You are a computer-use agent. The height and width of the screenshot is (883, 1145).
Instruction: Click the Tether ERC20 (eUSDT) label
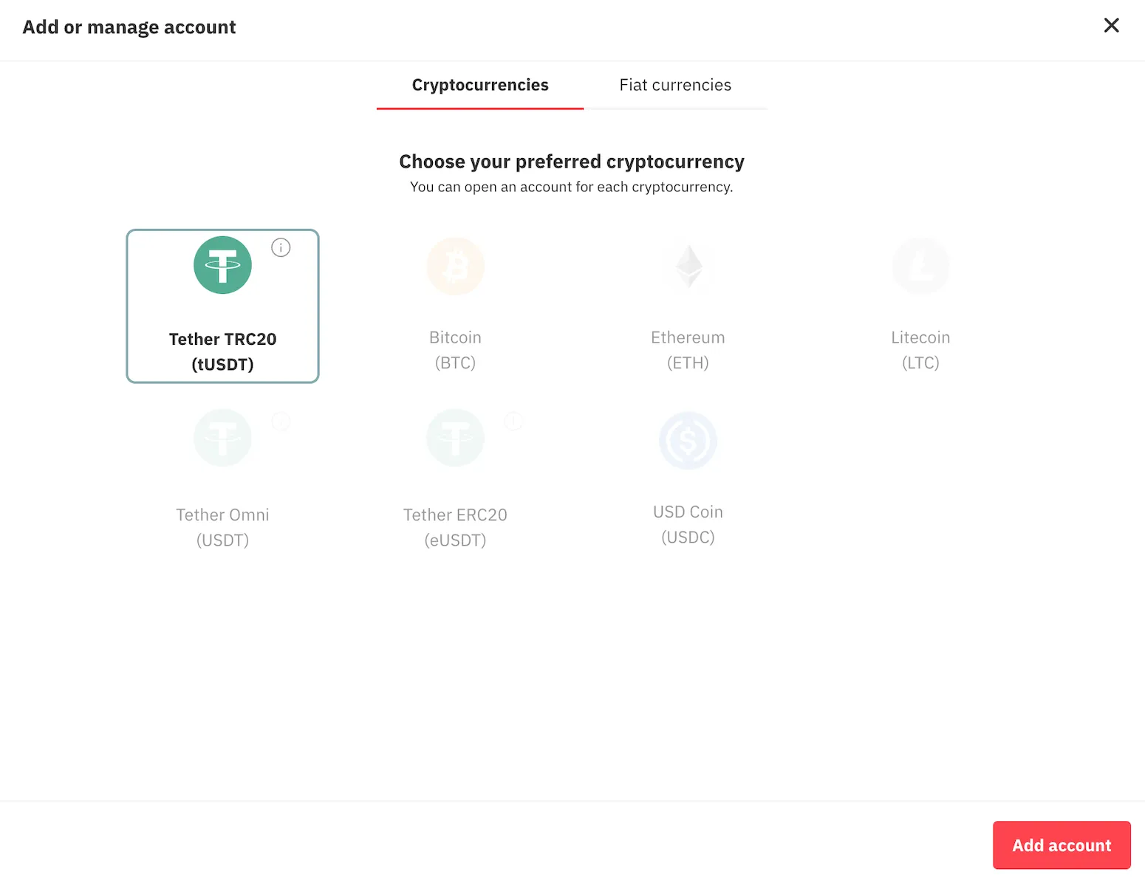pos(455,527)
